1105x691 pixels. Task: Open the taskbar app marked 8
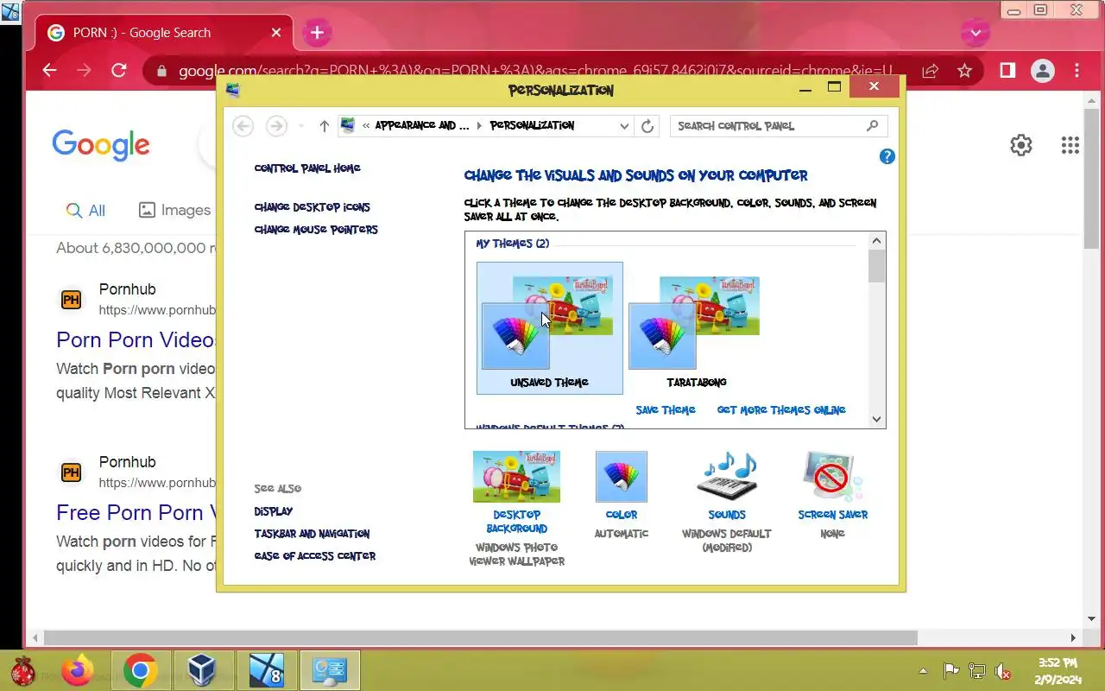tap(265, 670)
